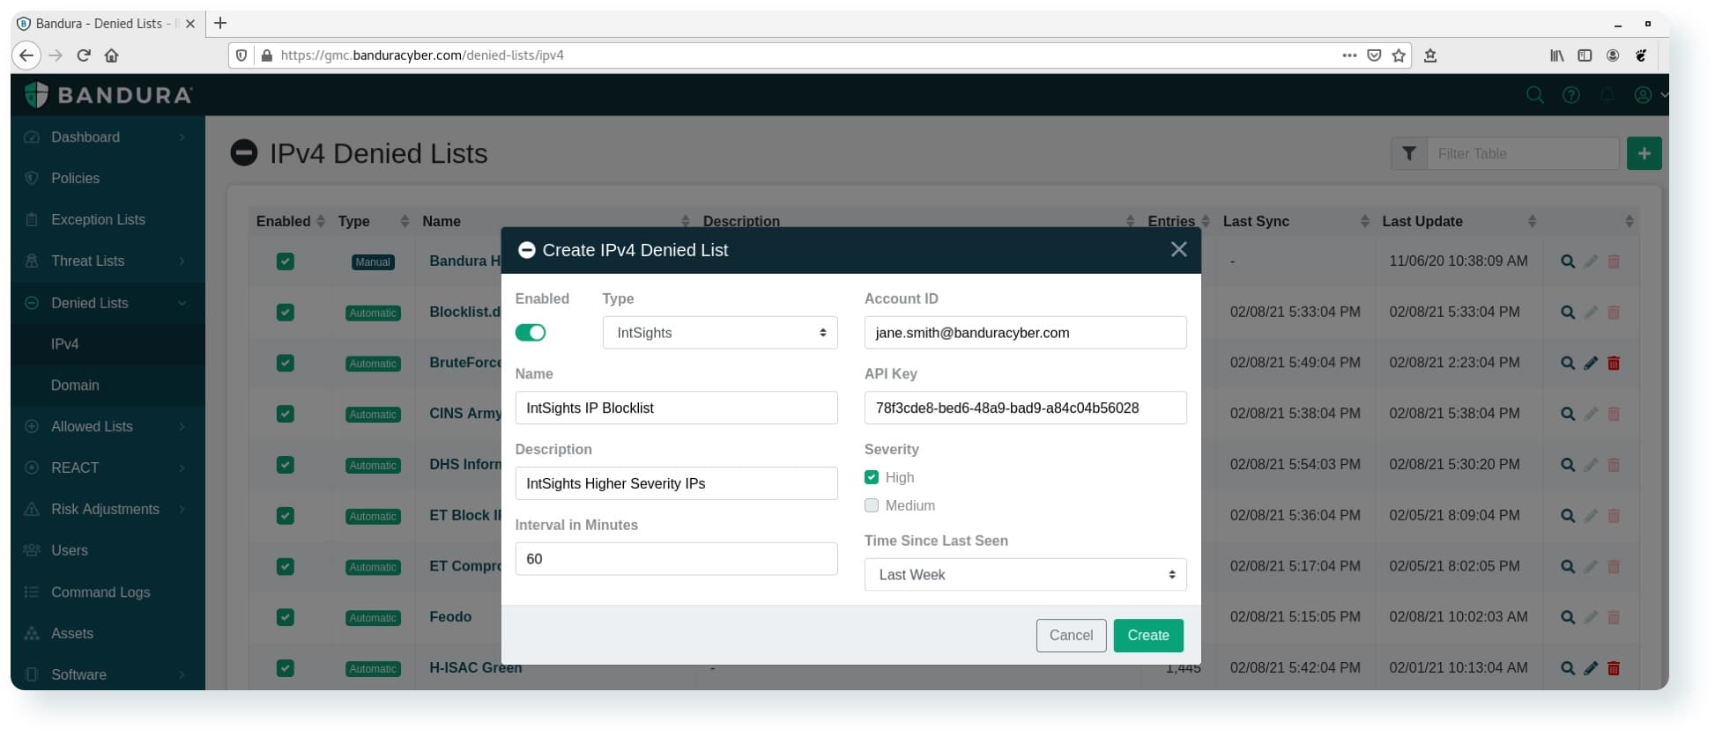View Bandura row magnifier icon
Image resolution: width=1715 pixels, height=736 pixels.
point(1568,261)
